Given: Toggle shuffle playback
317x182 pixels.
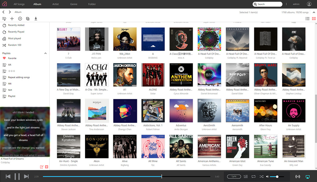Looking at the screenshot, I should pyautogui.click(x=262, y=177).
